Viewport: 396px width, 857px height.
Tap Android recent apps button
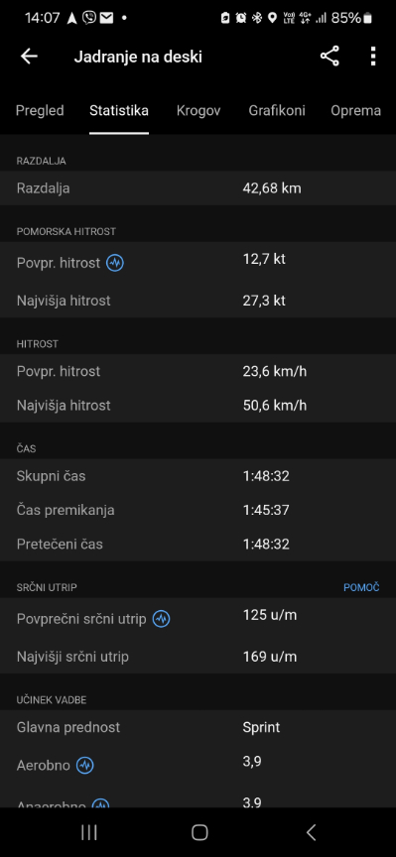pos(88,832)
